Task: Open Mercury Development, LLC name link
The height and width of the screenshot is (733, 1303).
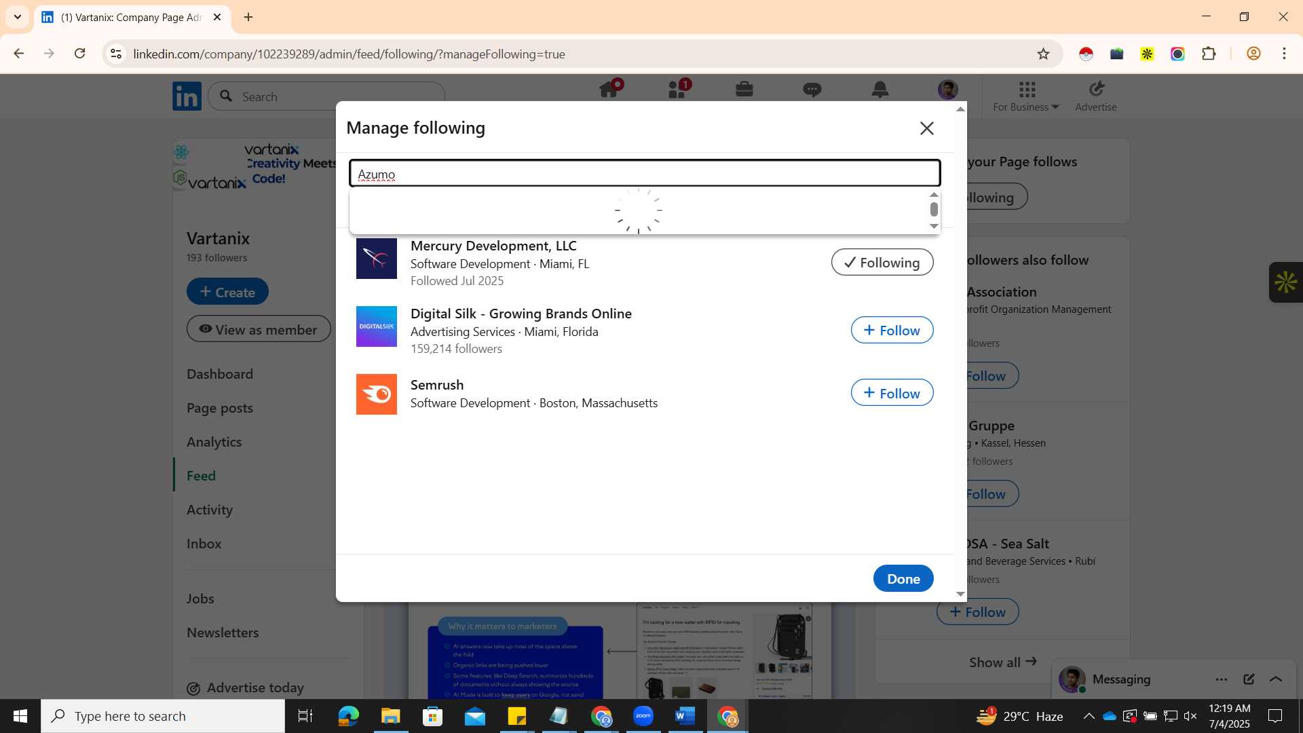Action: tap(493, 246)
